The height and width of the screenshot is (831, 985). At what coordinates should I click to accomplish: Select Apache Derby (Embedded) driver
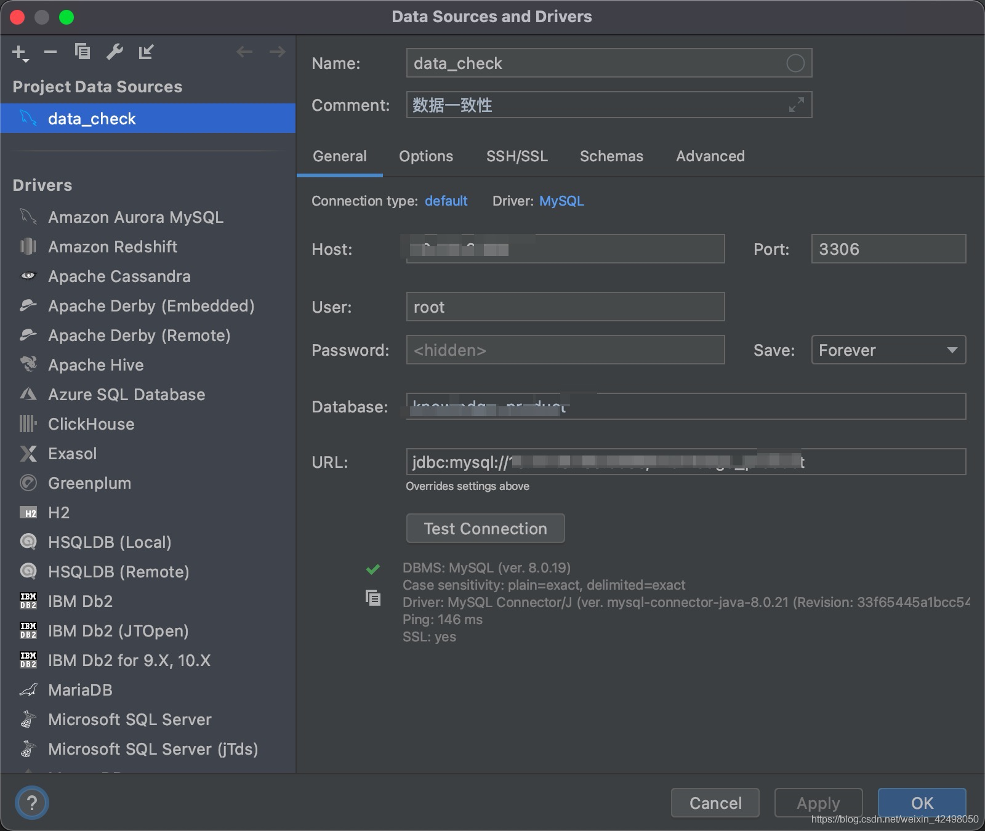pos(148,306)
